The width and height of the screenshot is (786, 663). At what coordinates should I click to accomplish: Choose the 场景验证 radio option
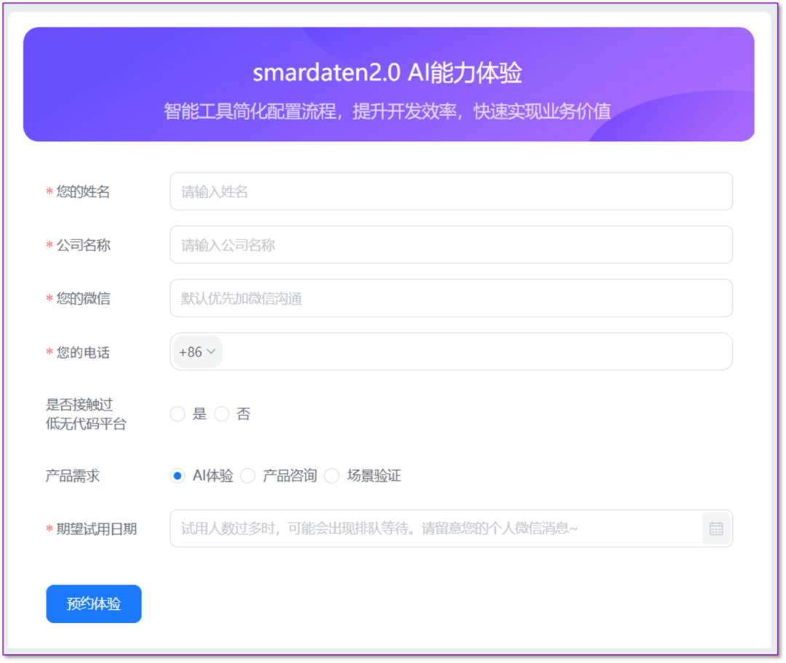[332, 475]
